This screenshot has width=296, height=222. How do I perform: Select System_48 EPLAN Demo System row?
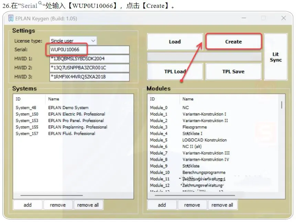tap(73, 108)
